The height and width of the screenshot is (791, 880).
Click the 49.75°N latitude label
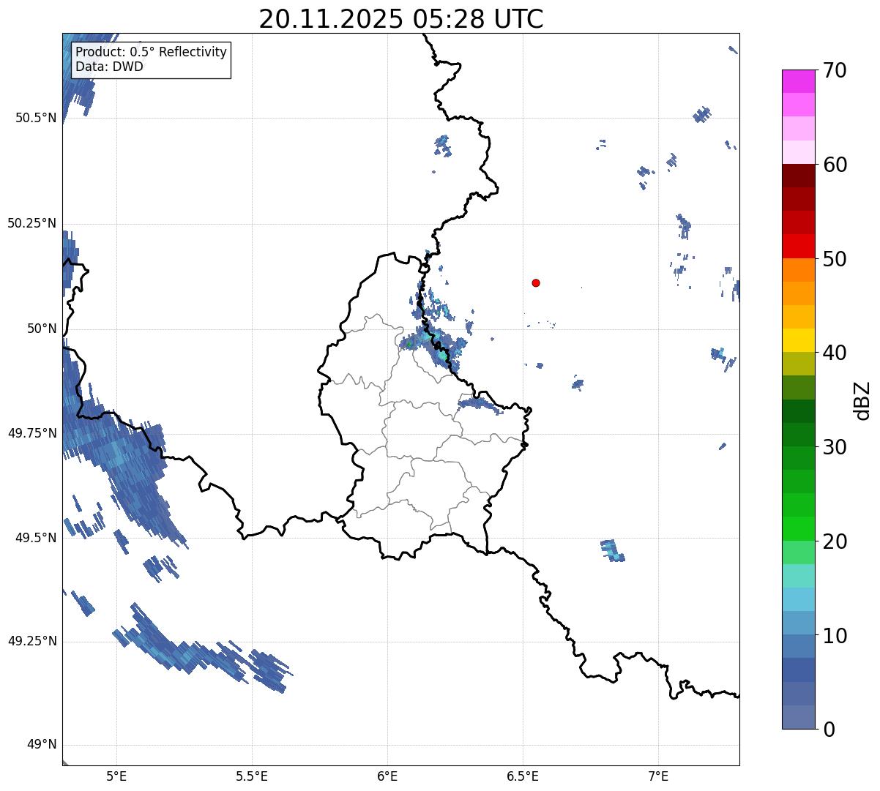click(32, 433)
